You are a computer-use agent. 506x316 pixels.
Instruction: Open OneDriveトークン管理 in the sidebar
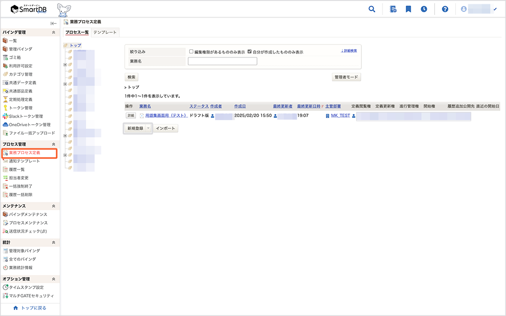[x=25, y=124]
